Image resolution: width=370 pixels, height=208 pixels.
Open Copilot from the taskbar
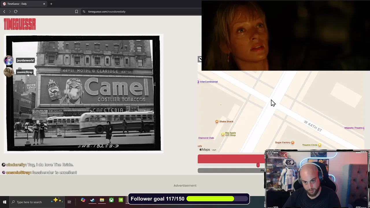click(83, 200)
